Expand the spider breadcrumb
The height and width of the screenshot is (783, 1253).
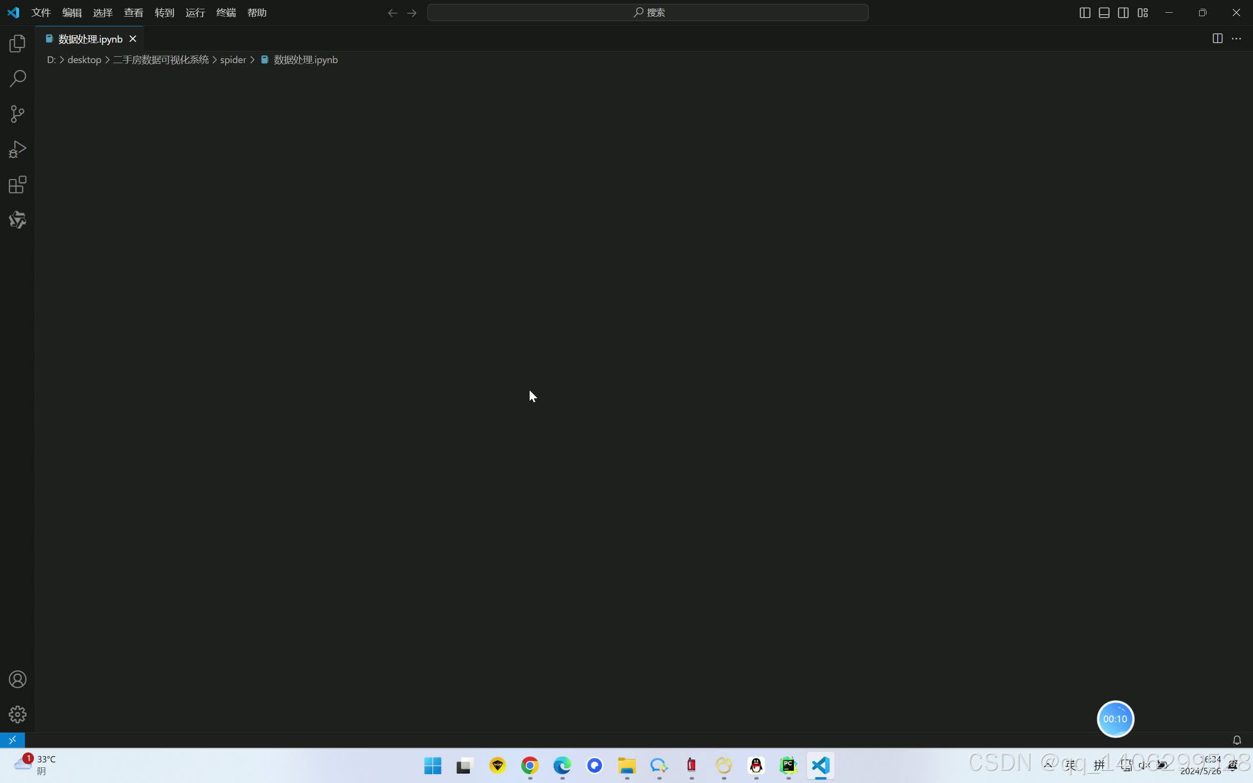233,60
